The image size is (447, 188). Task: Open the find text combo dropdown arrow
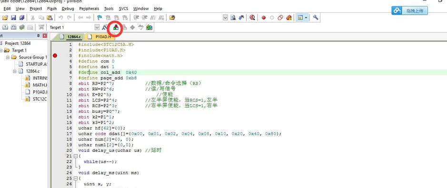pyautogui.click(x=225, y=18)
